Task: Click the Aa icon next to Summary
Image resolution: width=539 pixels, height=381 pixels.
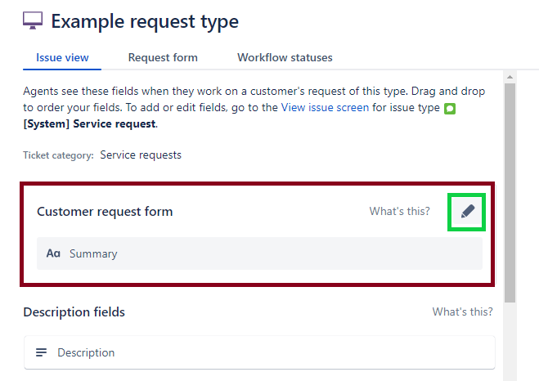Action: pos(53,254)
